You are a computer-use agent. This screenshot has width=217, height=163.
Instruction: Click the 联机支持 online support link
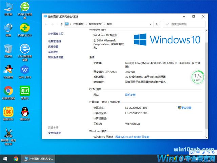click(130, 95)
